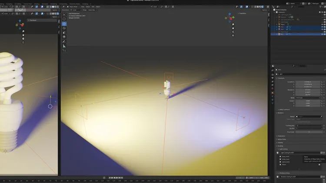Click the Location X value field

click(x=307, y=82)
